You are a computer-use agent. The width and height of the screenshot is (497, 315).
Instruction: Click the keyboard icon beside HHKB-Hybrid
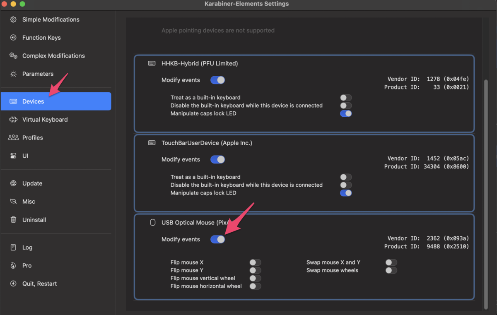[x=152, y=63]
